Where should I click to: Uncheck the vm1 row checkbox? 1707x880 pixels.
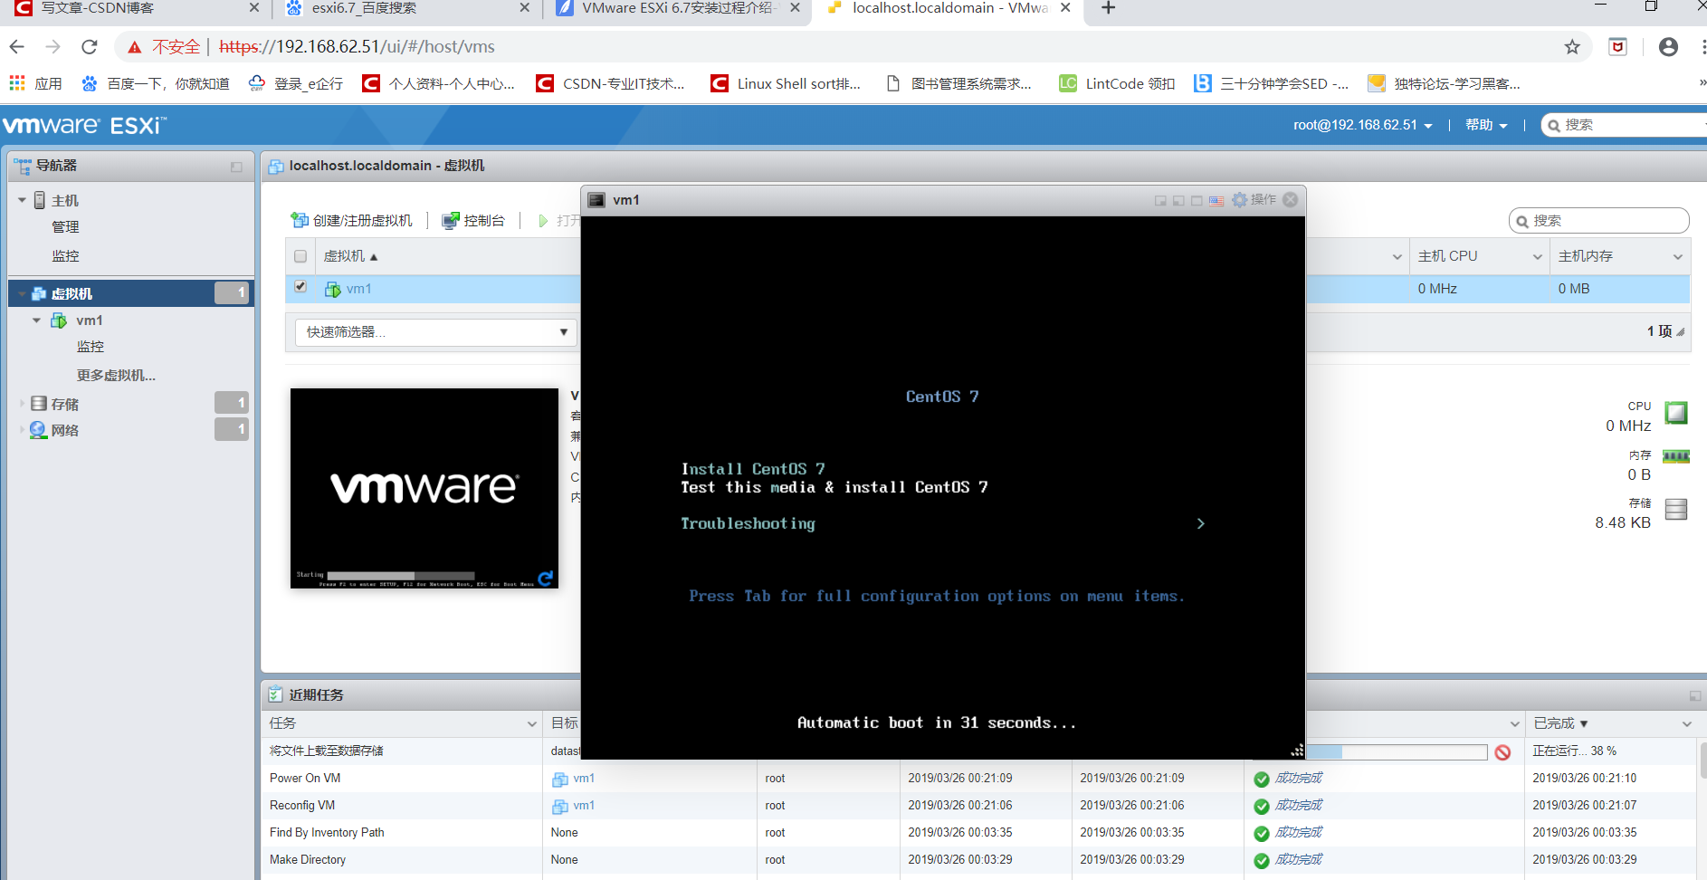pyautogui.click(x=300, y=287)
